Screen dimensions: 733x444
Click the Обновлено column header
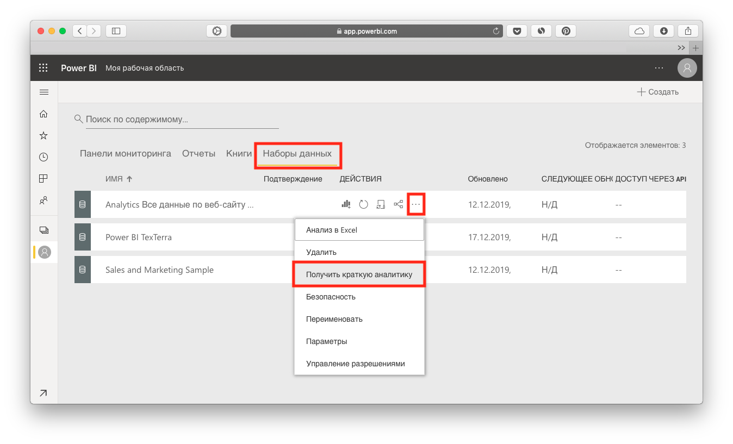(x=488, y=179)
